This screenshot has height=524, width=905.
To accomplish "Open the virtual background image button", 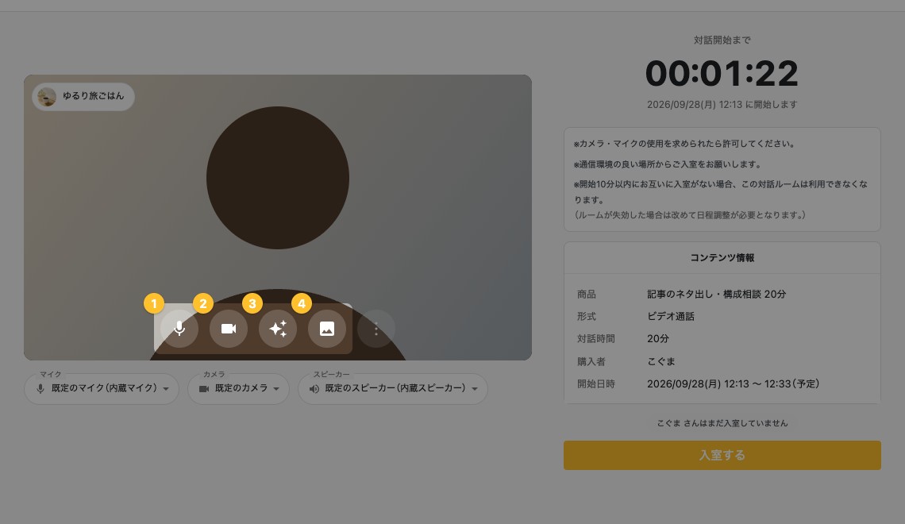I will [x=327, y=329].
